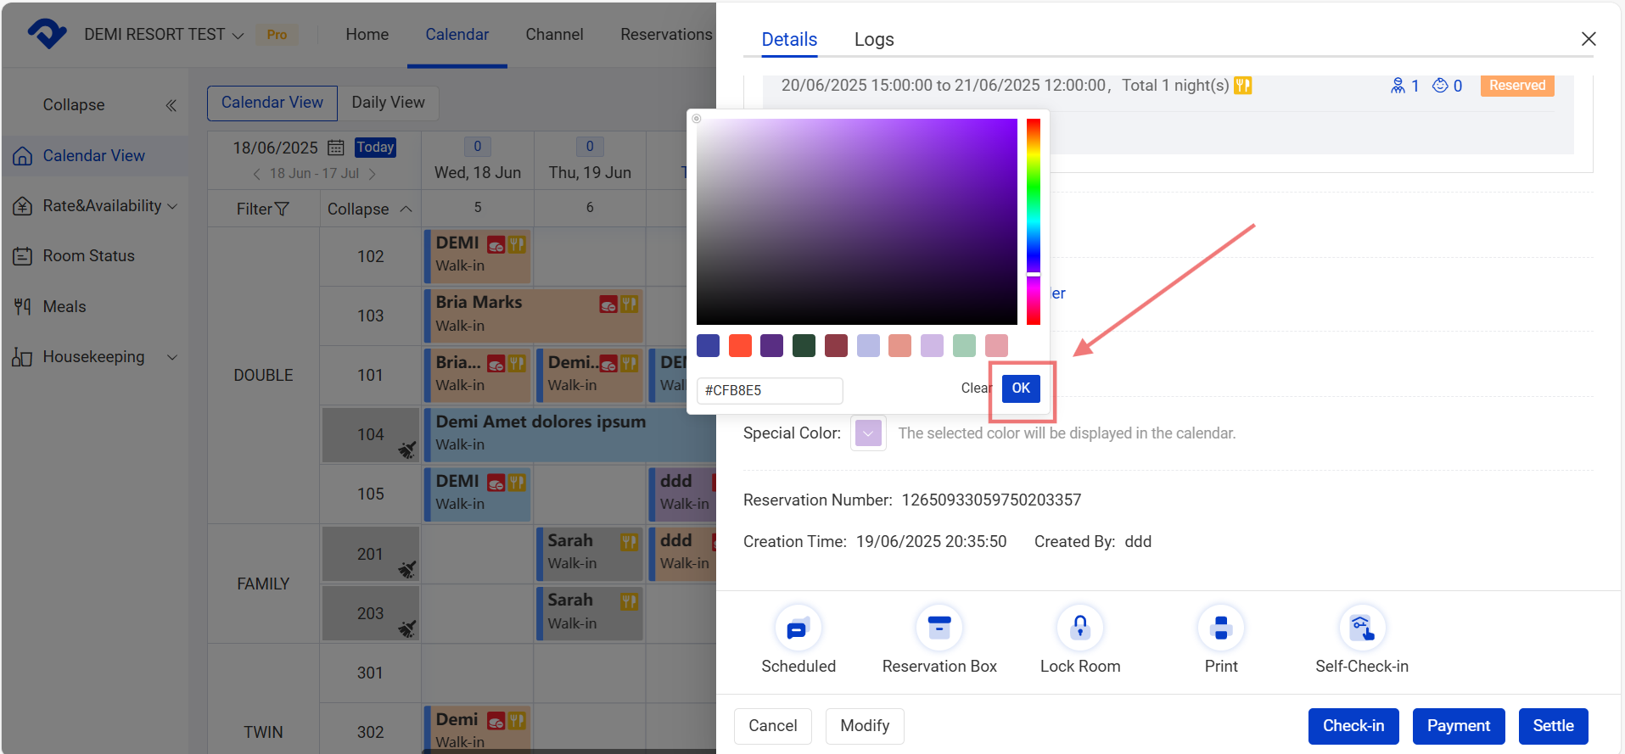Confirm color with the OK button
1625x754 pixels.
click(1021, 388)
